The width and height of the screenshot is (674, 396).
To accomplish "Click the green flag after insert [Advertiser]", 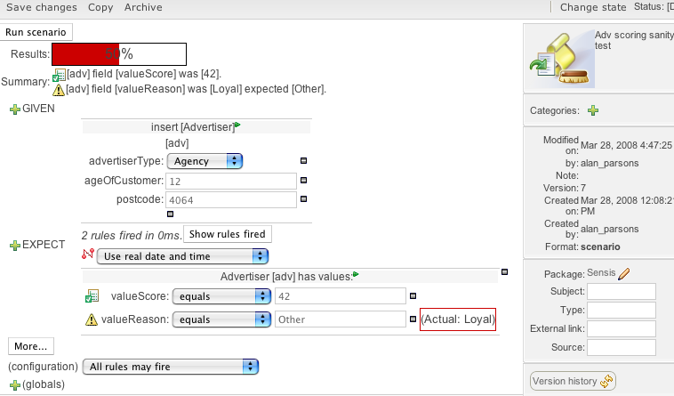I will (x=237, y=126).
